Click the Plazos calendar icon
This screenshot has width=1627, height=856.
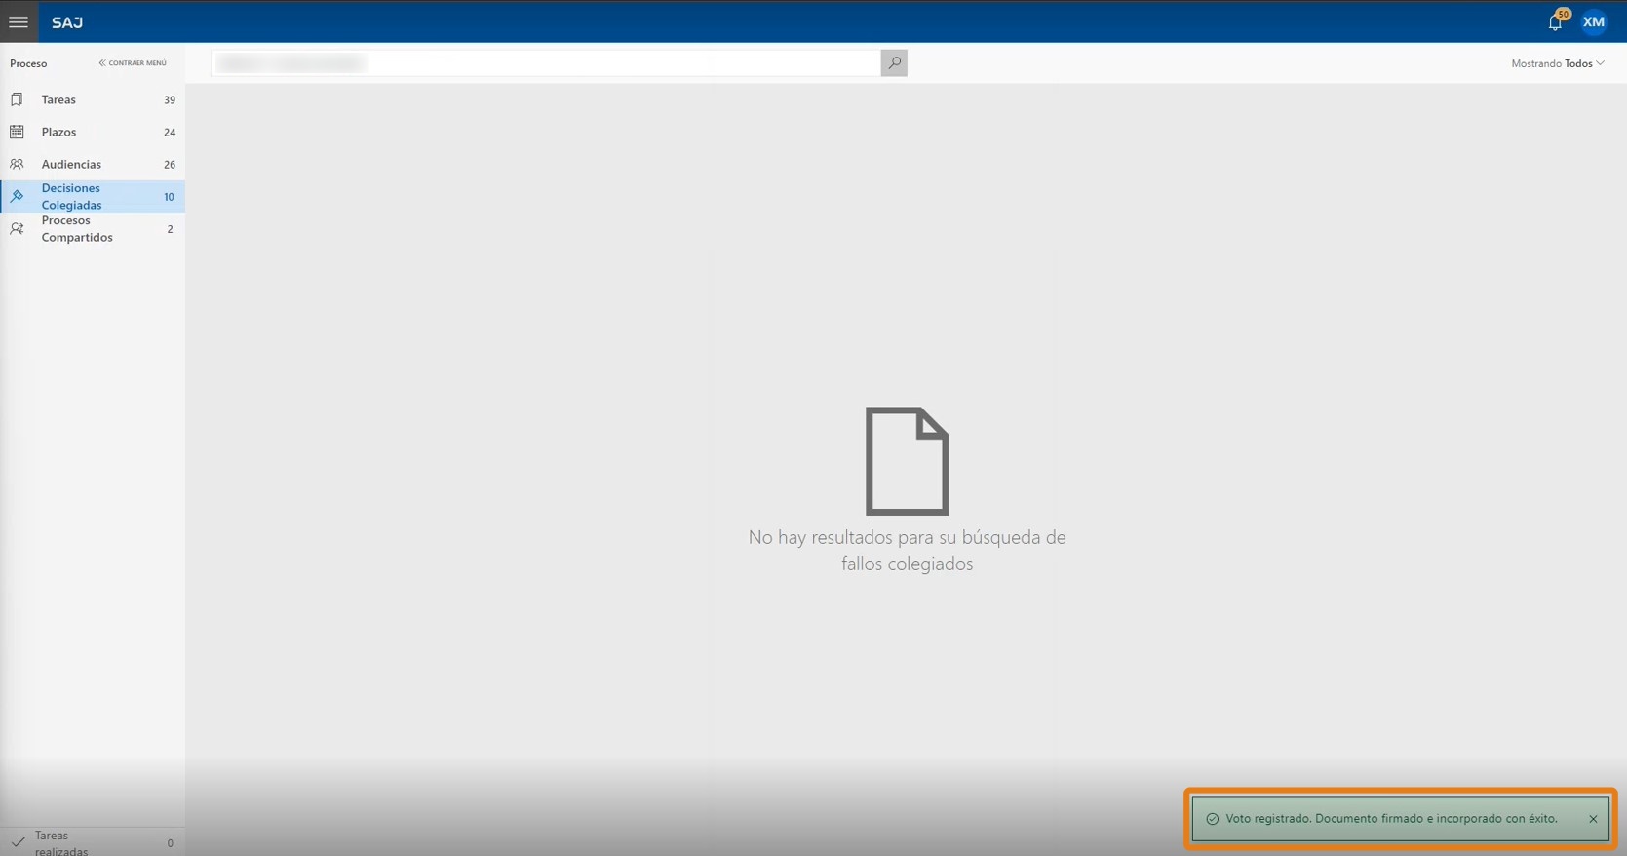click(17, 132)
